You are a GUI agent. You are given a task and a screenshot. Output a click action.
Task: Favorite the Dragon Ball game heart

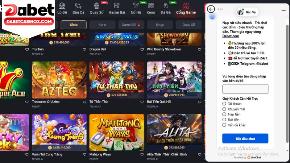coord(142,50)
